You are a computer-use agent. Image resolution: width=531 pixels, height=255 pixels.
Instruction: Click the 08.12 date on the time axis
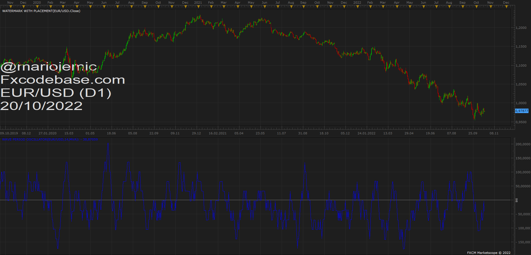pos(26,133)
